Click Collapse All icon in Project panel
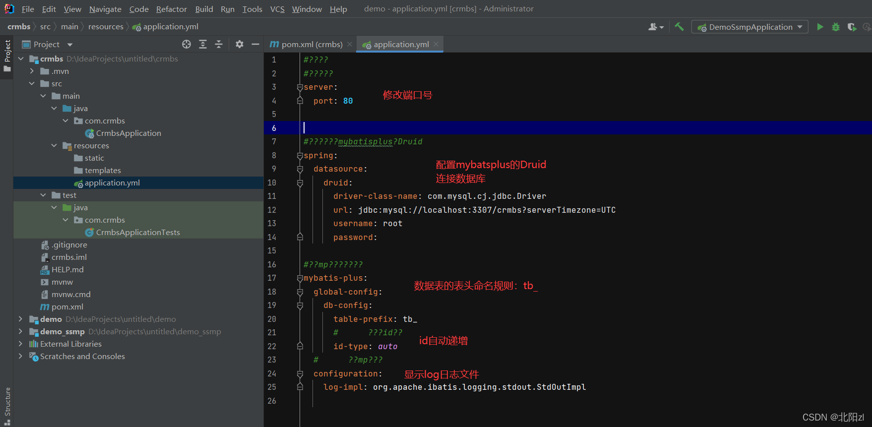This screenshot has height=427, width=872. [x=219, y=44]
